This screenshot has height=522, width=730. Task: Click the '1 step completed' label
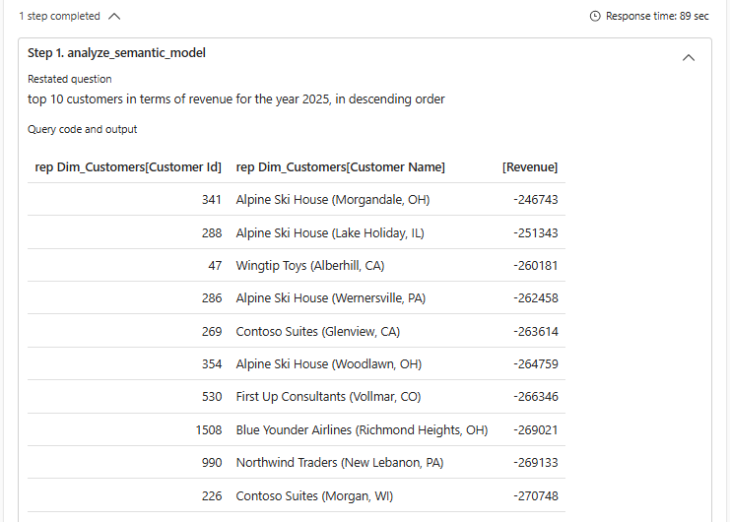[59, 17]
